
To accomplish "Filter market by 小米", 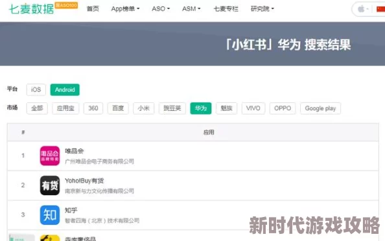I will [144, 108].
